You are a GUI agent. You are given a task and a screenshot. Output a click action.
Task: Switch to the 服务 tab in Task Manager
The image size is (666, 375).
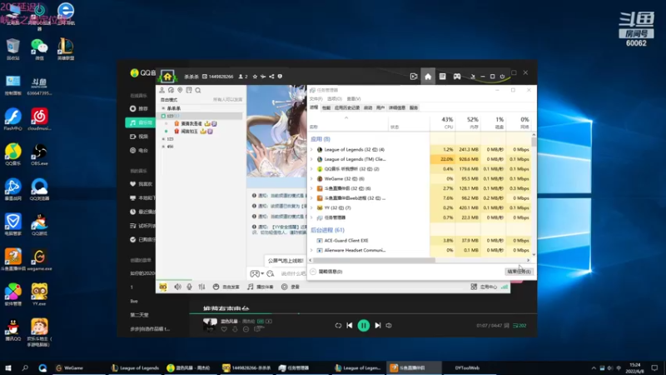(x=414, y=108)
